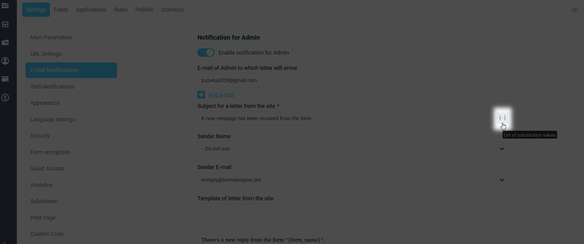584x244 pixels.
Task: Expand the Sender Name dropdown
Action: [353, 149]
